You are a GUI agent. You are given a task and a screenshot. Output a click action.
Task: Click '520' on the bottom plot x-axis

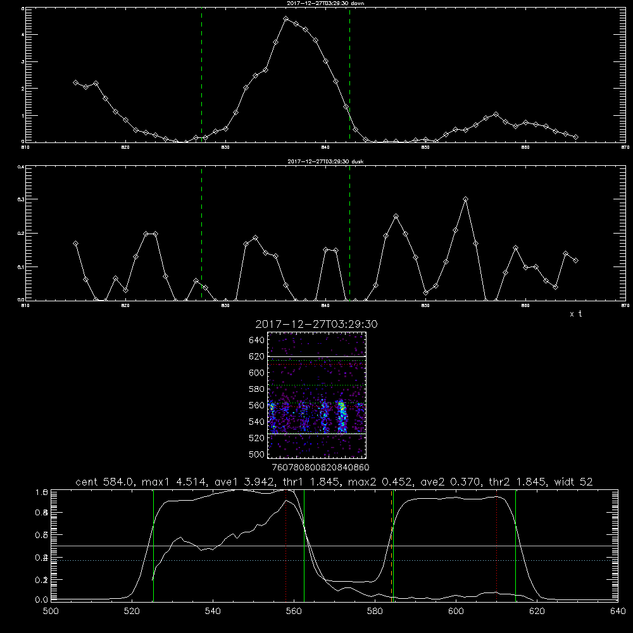132,611
